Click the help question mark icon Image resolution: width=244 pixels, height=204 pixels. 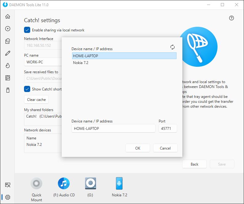coord(231,18)
